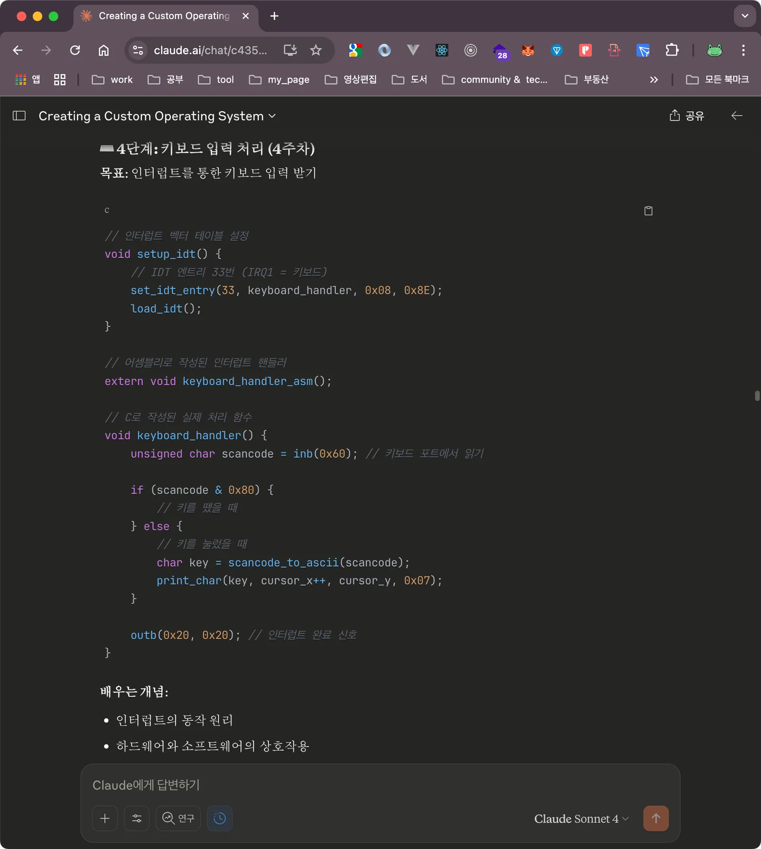Click the share (공유) button
The image size is (761, 849).
(686, 116)
